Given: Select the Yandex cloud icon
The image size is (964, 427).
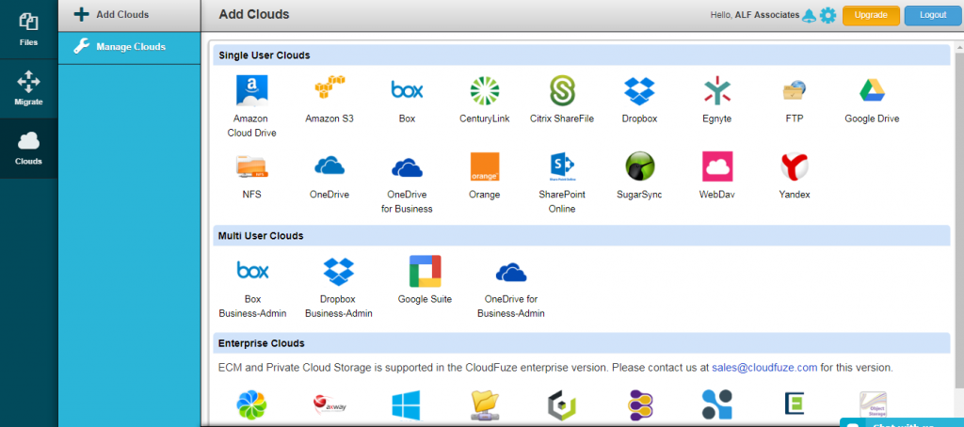Looking at the screenshot, I should click(795, 166).
